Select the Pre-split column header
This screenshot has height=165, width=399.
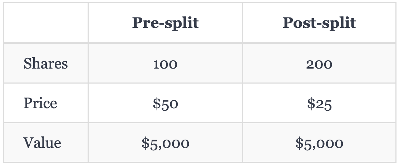(x=166, y=22)
